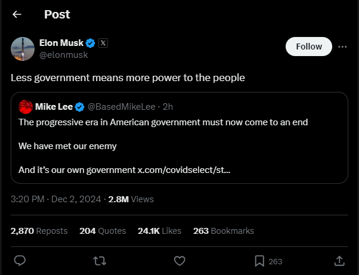Click the blue verified badge beside Elon Musk

pos(90,43)
